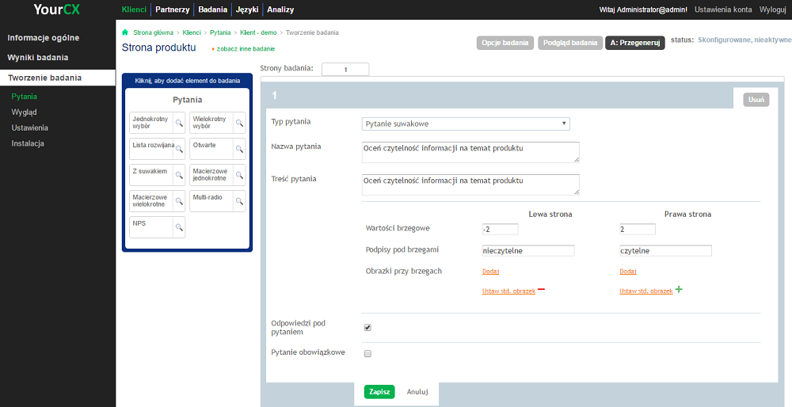The height and width of the screenshot is (407, 792).
Task: Add Jednokrotny wybór question element
Action: pos(151,123)
